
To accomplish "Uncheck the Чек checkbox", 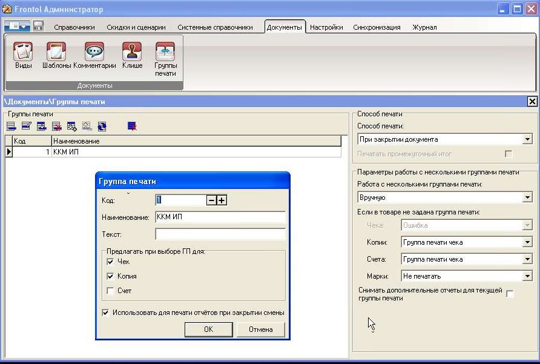I will [110, 262].
